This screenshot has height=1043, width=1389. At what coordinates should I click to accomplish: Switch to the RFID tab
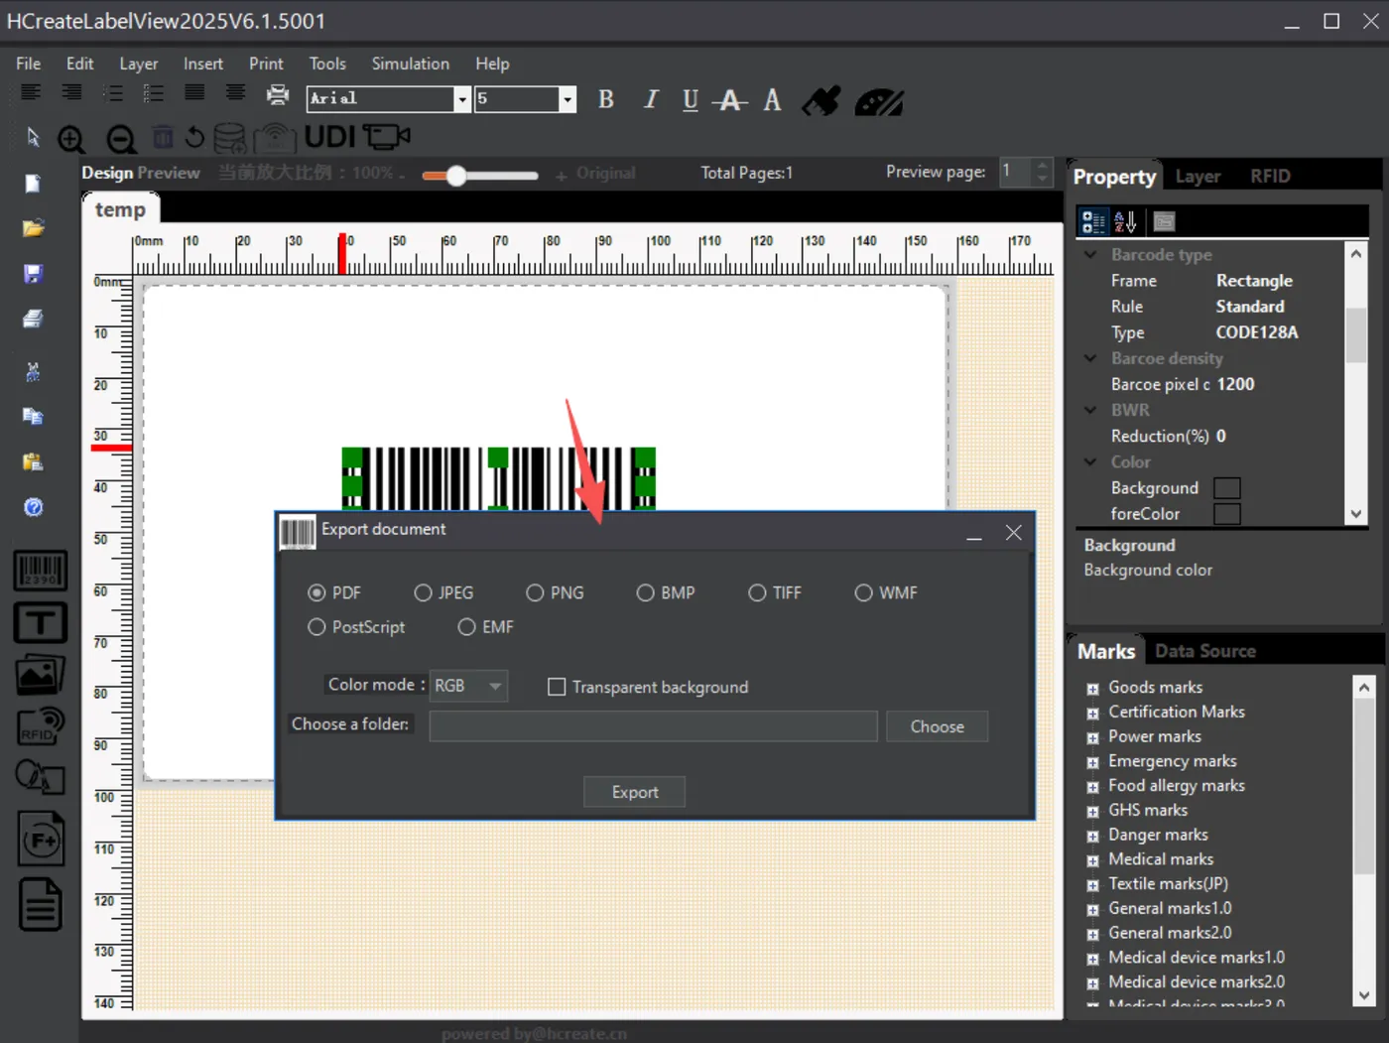1269,177
